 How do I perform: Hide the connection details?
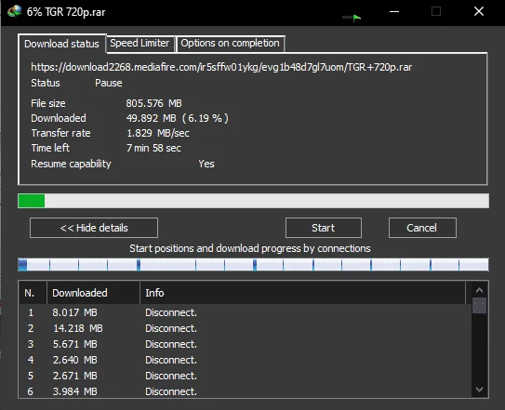coord(94,228)
